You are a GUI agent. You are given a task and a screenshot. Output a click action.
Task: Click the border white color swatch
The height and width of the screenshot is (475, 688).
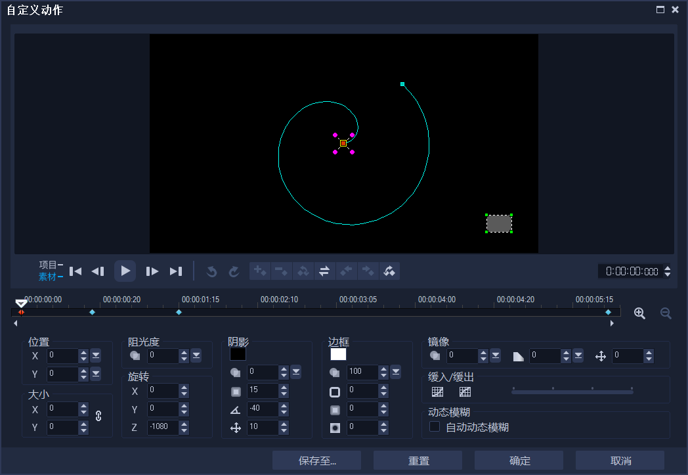tap(338, 354)
